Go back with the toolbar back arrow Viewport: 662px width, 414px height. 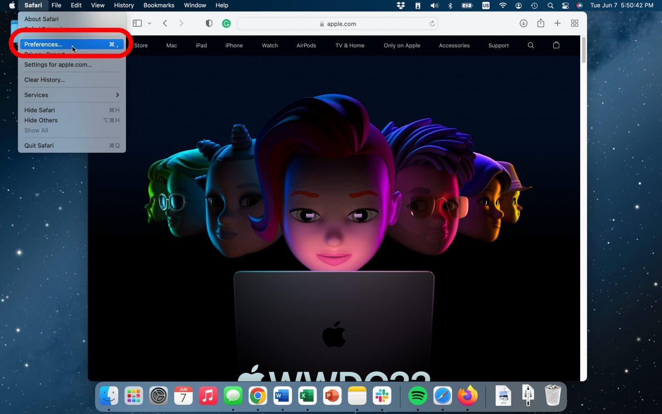pyautogui.click(x=165, y=23)
